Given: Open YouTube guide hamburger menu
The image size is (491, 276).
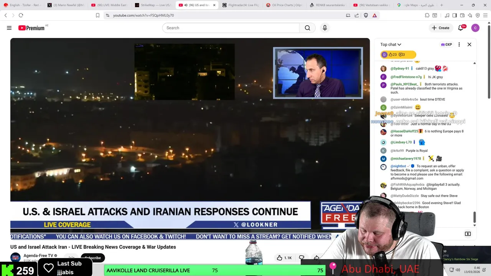Looking at the screenshot, I should [9, 28].
